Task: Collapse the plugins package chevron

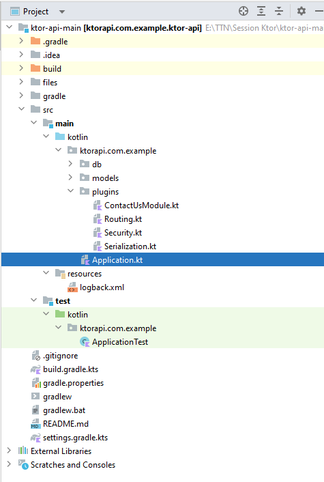Action: 71,191
